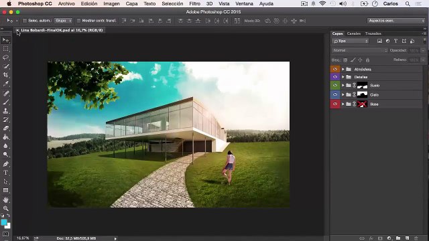Select the Move tool
This screenshot has height=241, width=429.
pyautogui.click(x=6, y=40)
